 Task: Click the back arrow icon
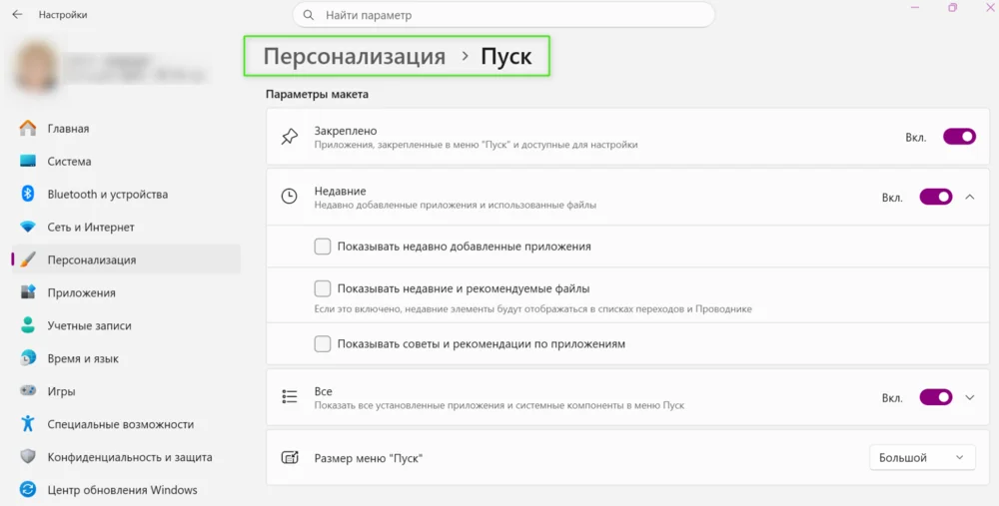[17, 14]
